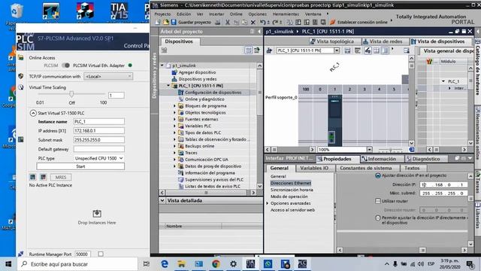Image resolution: width=481 pixels, height=271 pixels.
Task: Click the Upload from device icon in TIA toolbar
Action: coord(307,22)
